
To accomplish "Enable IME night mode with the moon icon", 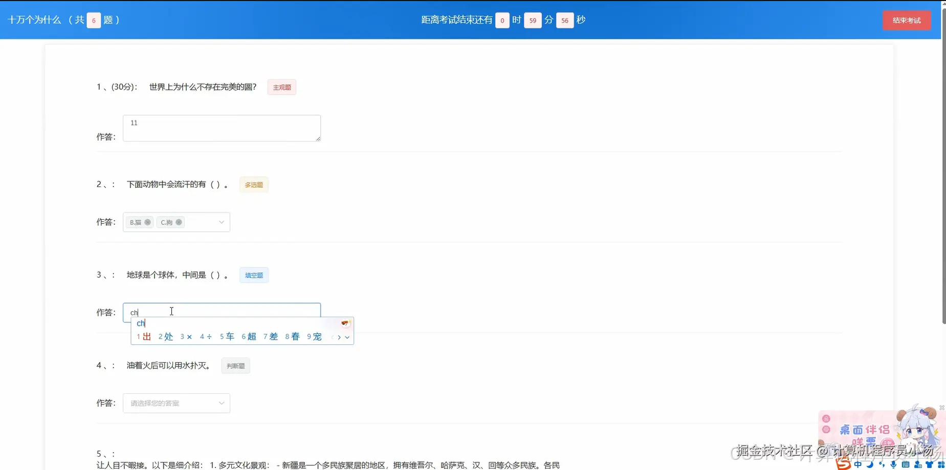I will point(870,464).
